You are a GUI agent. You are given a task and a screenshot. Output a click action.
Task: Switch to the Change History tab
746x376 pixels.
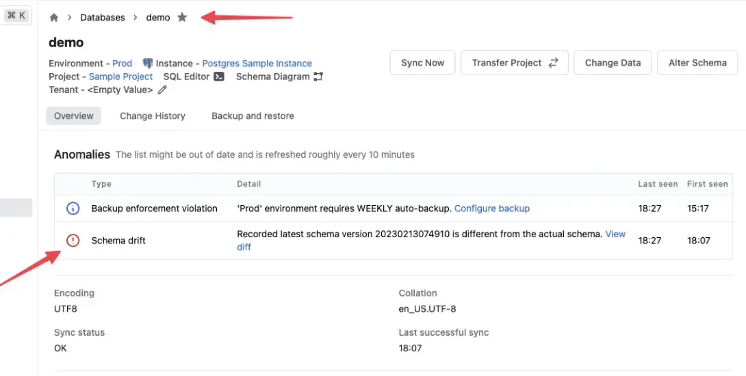coord(153,116)
